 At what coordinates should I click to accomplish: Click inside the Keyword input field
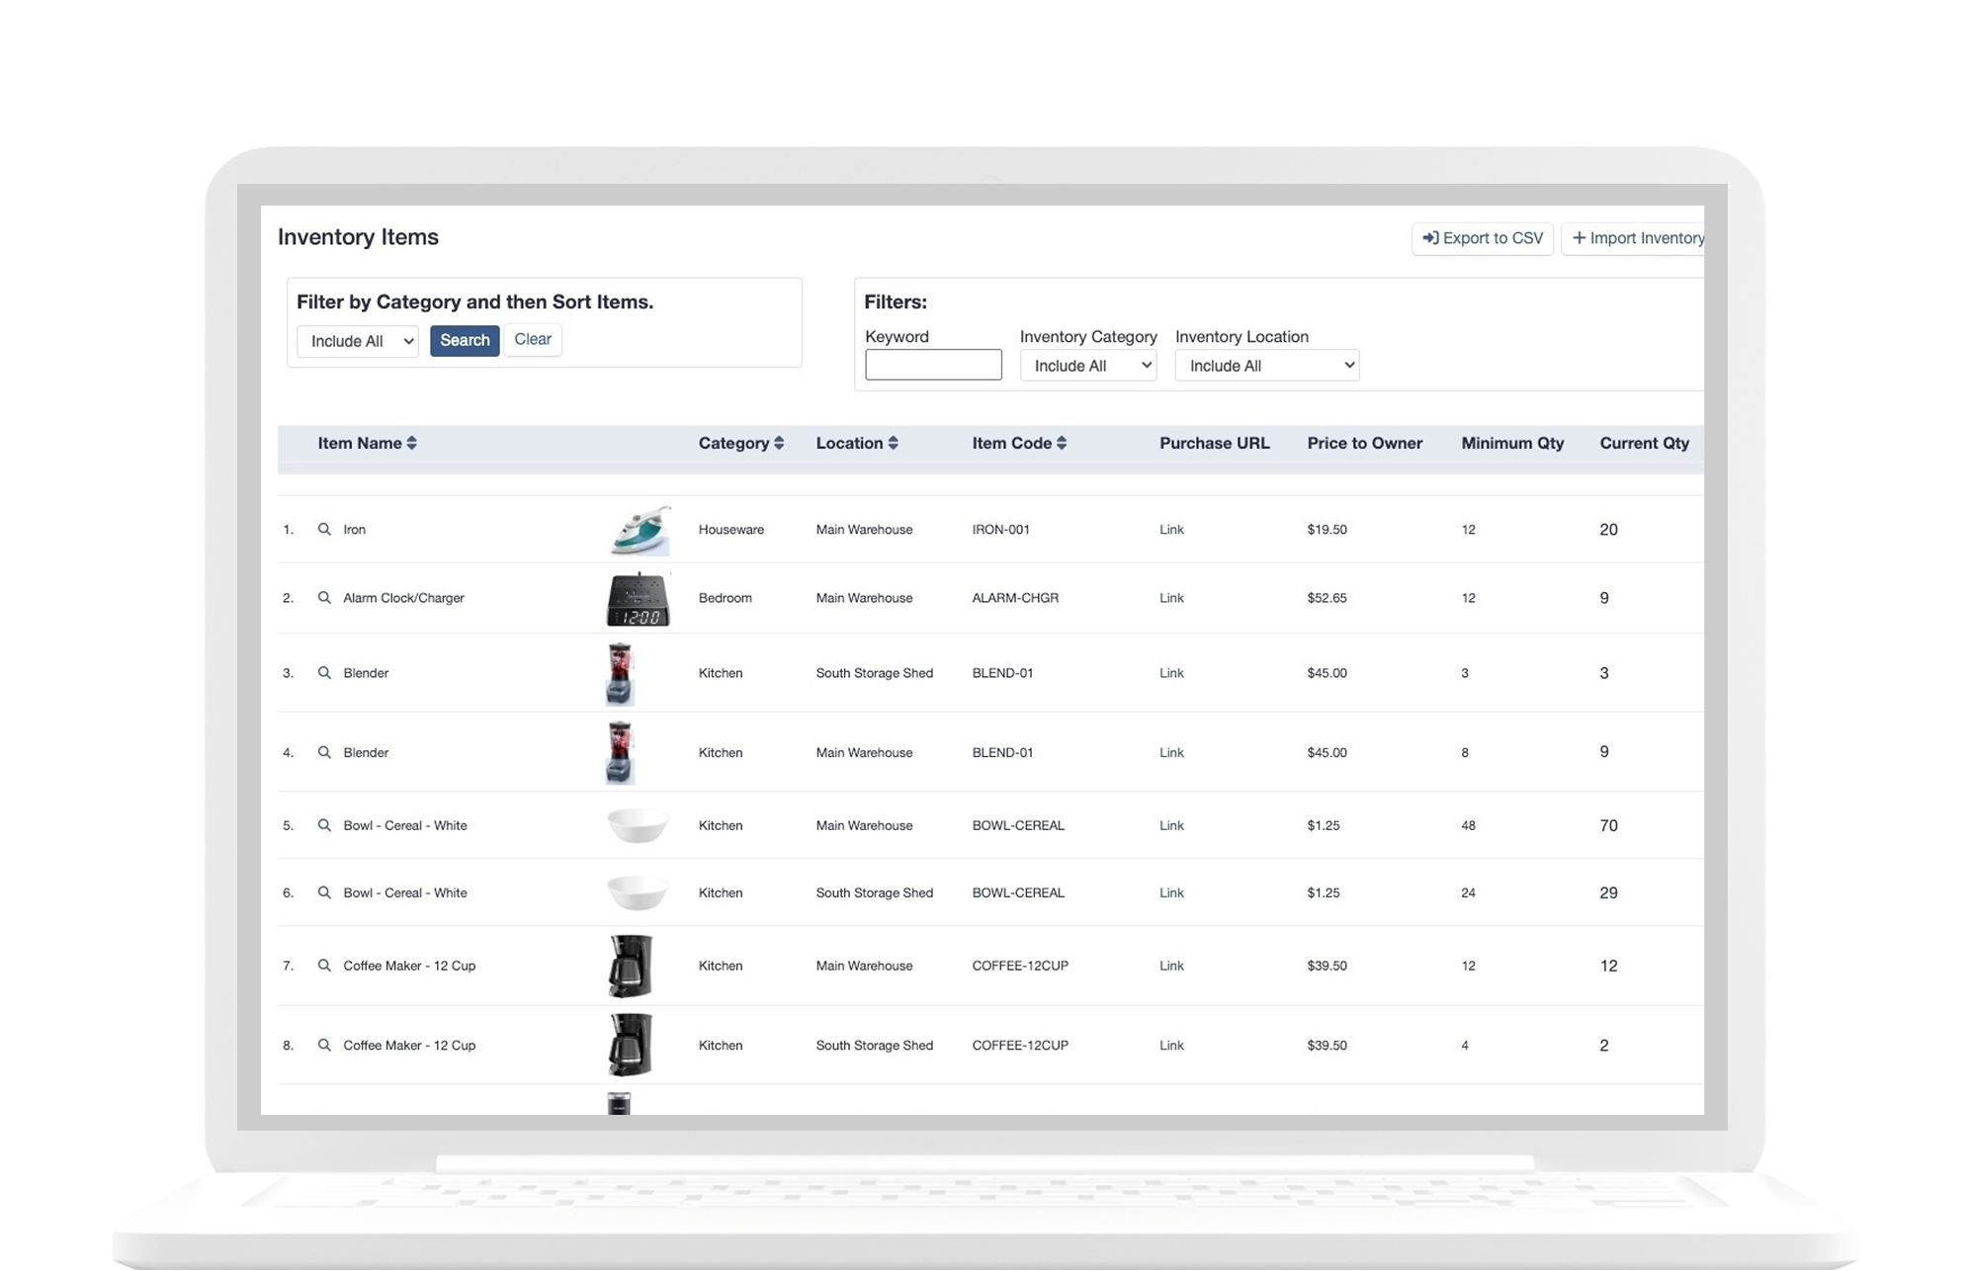pyautogui.click(x=933, y=364)
